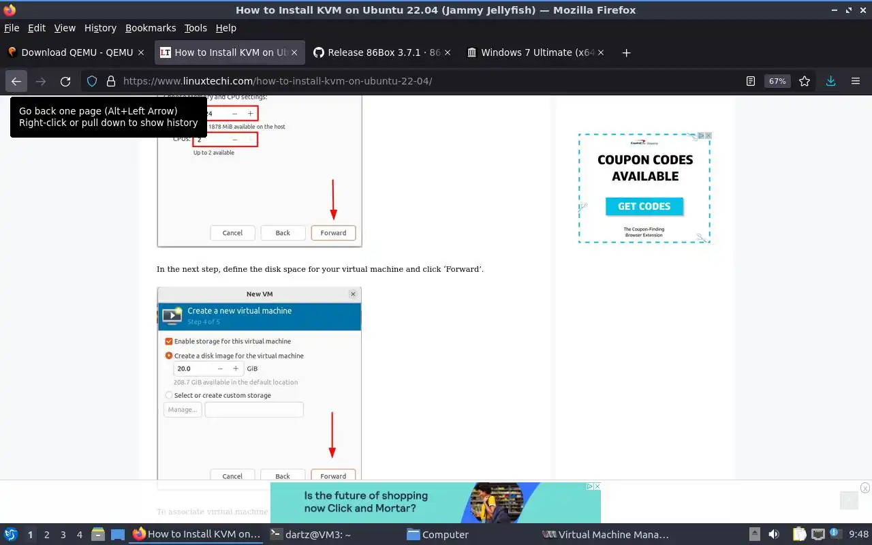872x545 pixels.
Task: Click the 67% zoom level indicator
Action: [x=777, y=81]
